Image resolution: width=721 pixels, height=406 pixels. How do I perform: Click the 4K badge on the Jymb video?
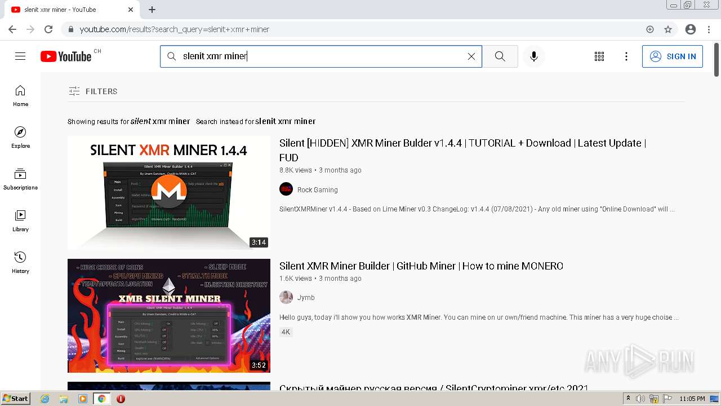(x=286, y=332)
